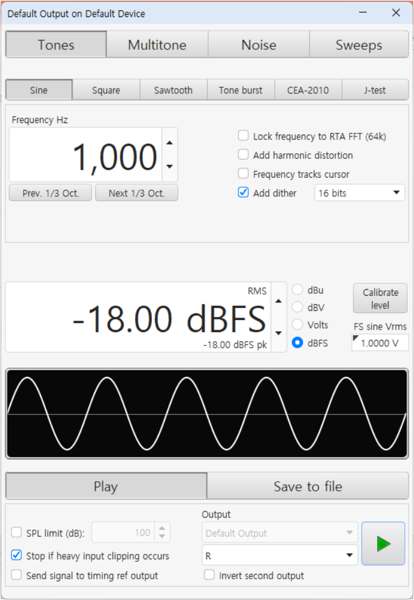Enable Lock frequency to RTA FFT

243,136
